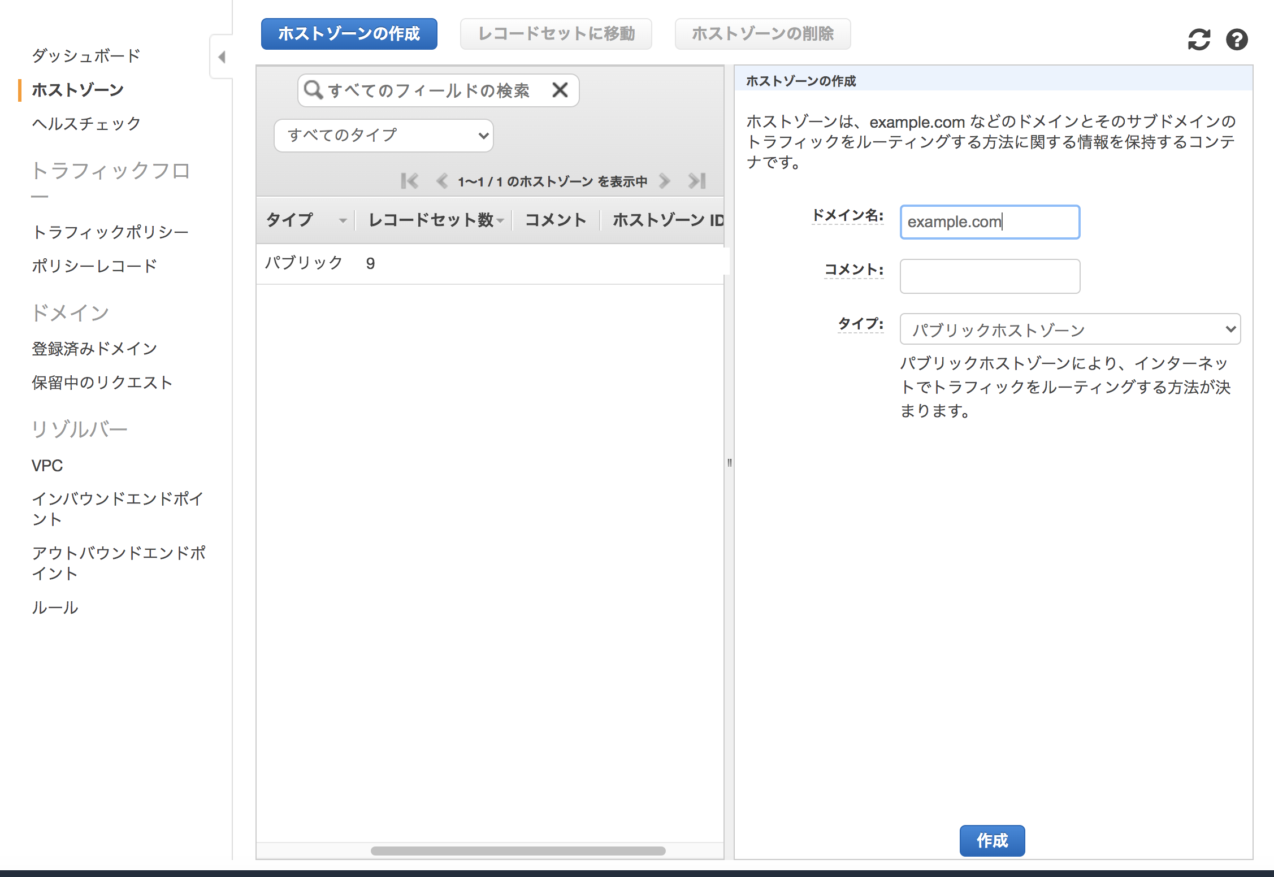Click the コメント column header
The width and height of the screenshot is (1274, 877).
[556, 220]
